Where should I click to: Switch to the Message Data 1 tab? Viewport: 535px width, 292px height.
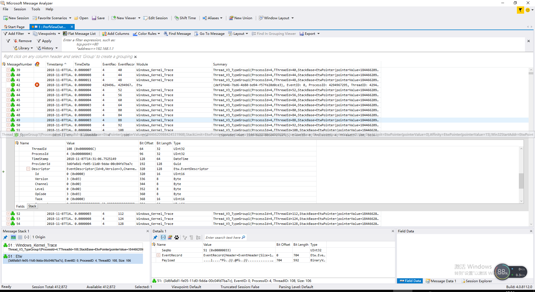[x=441, y=281]
